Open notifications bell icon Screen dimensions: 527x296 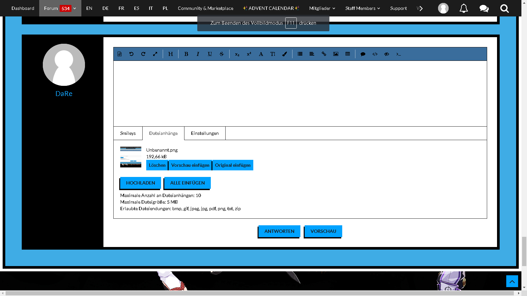(x=463, y=8)
